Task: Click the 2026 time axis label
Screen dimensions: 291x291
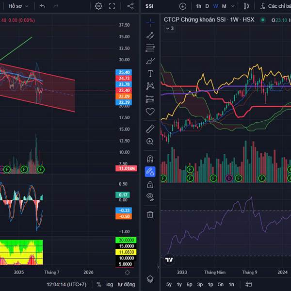Action: pyautogui.click(x=88, y=272)
